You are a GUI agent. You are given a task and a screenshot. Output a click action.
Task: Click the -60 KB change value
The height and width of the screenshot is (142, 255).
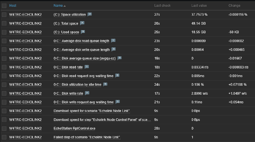pos(234,32)
